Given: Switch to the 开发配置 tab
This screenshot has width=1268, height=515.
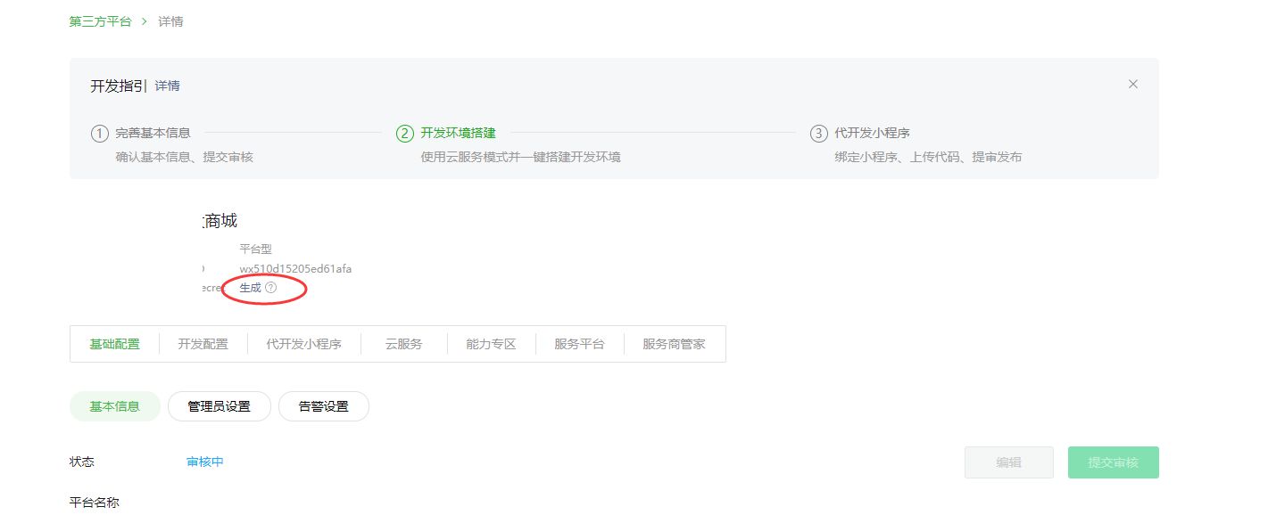Looking at the screenshot, I should click(203, 344).
